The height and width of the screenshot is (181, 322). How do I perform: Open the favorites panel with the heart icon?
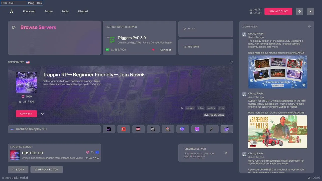tap(206, 29)
